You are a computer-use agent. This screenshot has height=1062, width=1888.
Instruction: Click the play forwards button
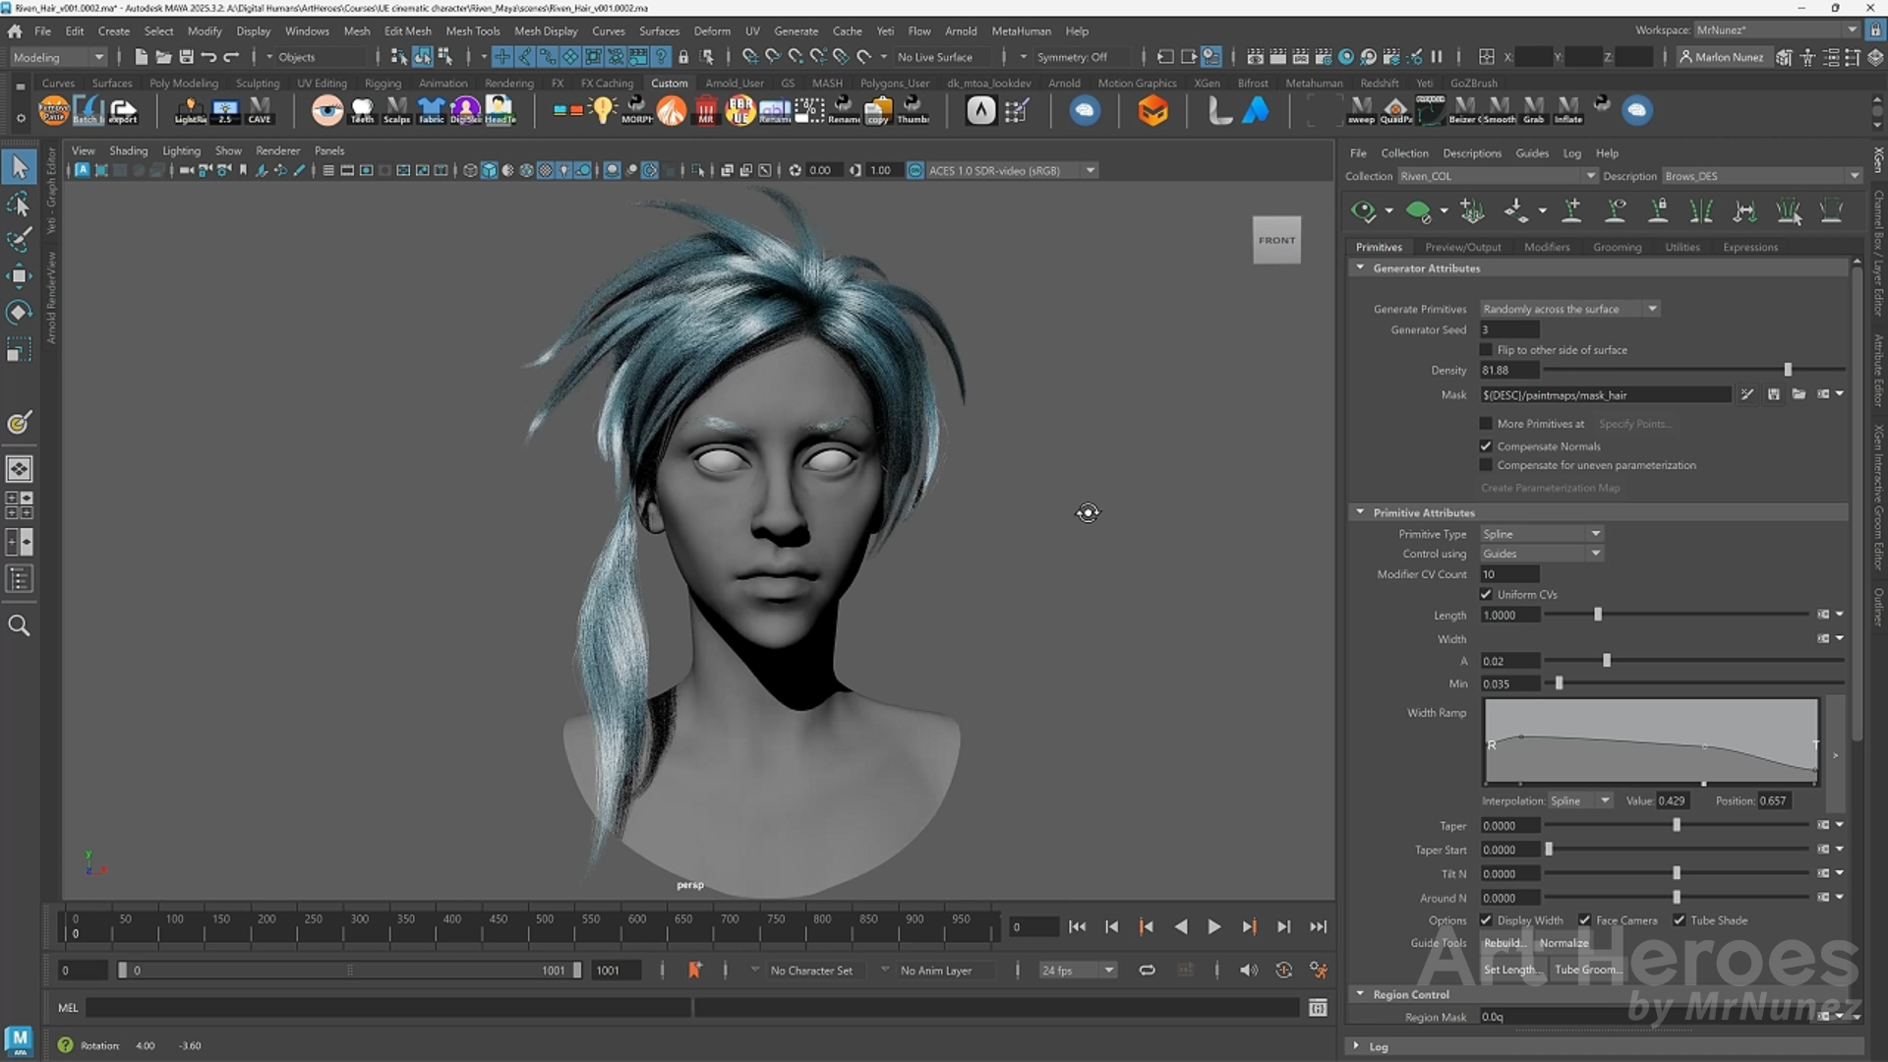click(x=1214, y=926)
